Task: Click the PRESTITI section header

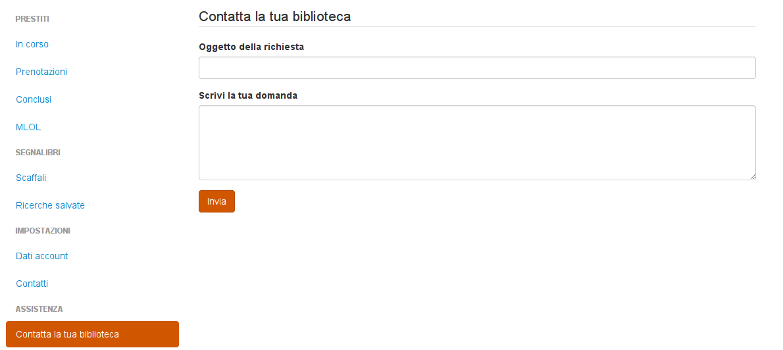Action: point(32,18)
